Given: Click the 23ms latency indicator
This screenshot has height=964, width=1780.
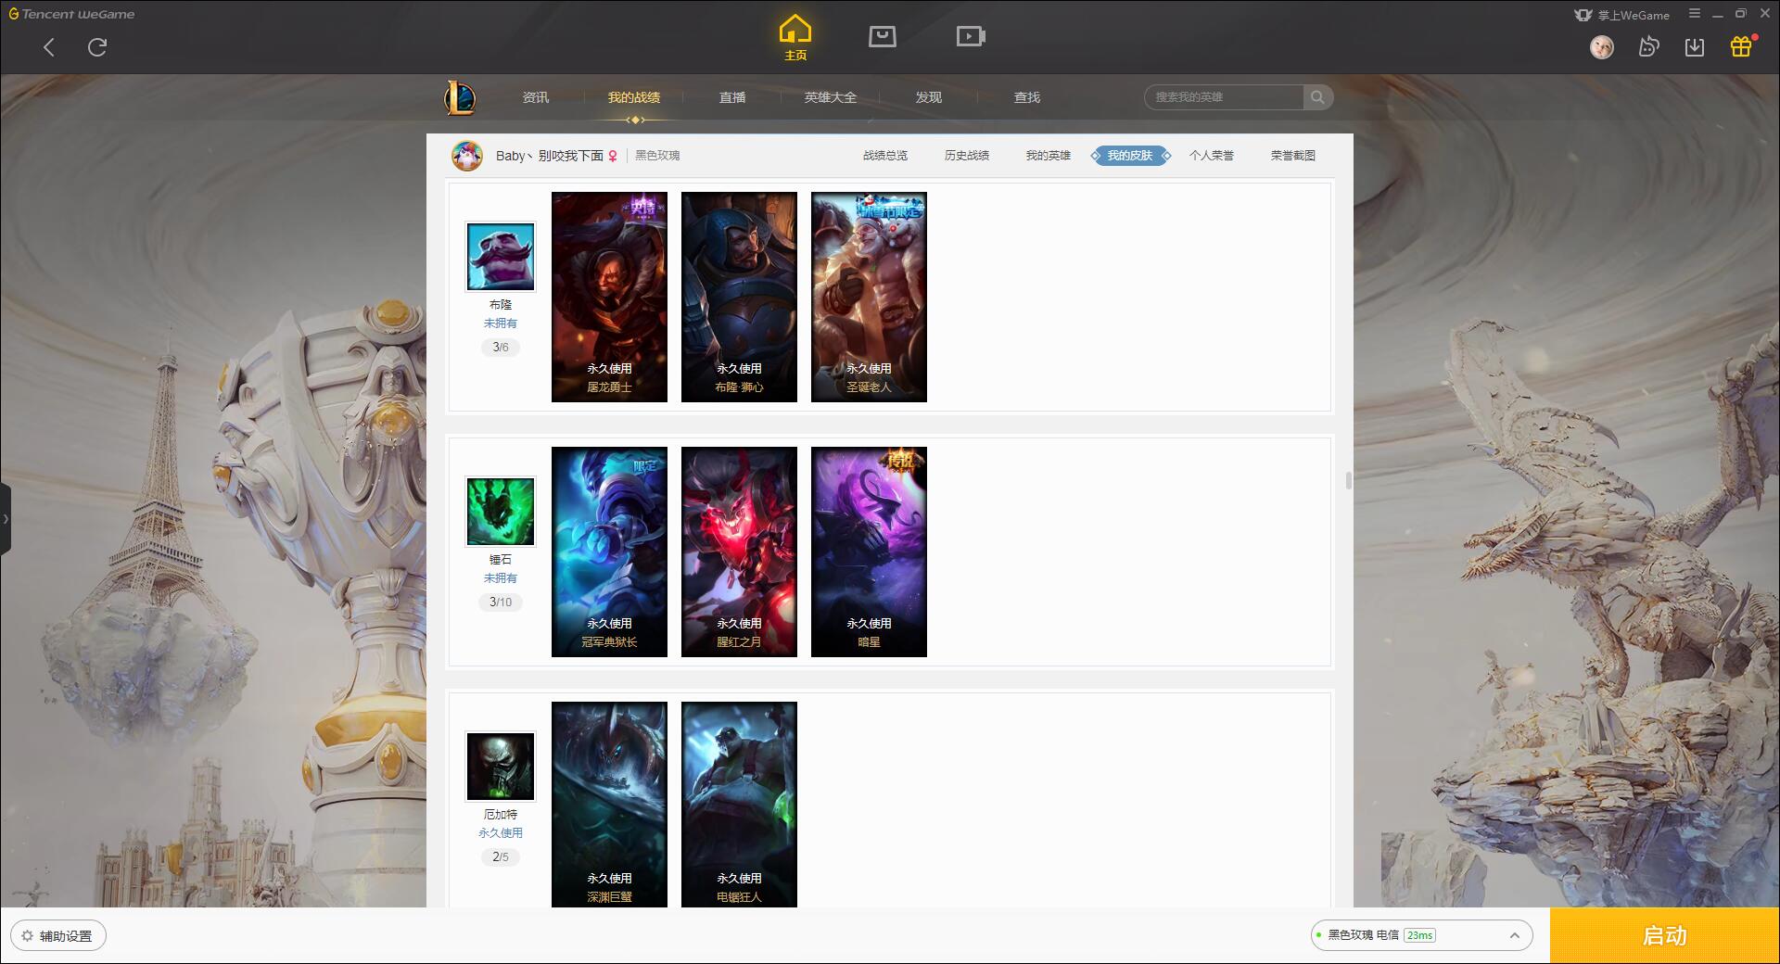Looking at the screenshot, I should click(1419, 936).
